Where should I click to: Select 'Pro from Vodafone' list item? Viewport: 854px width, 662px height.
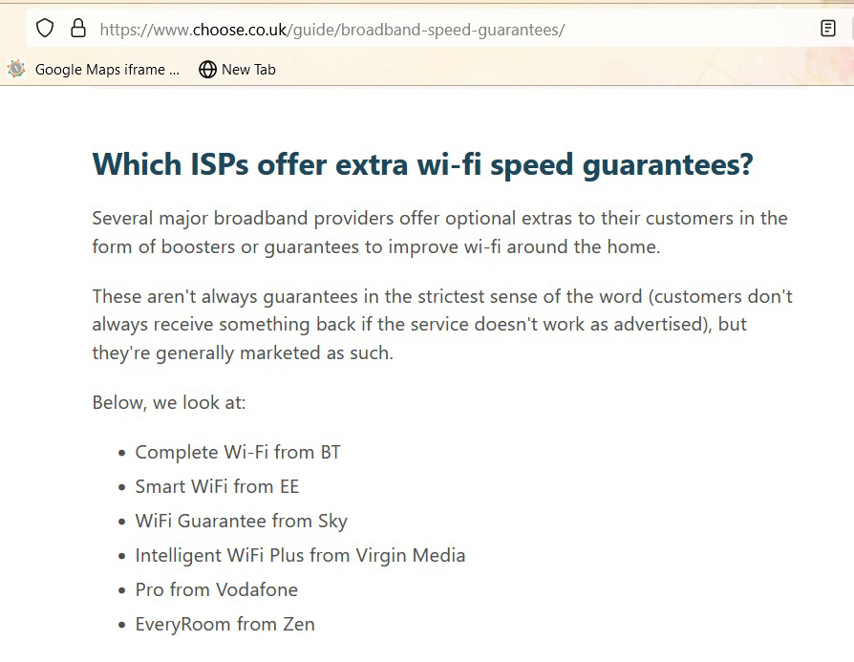(216, 589)
